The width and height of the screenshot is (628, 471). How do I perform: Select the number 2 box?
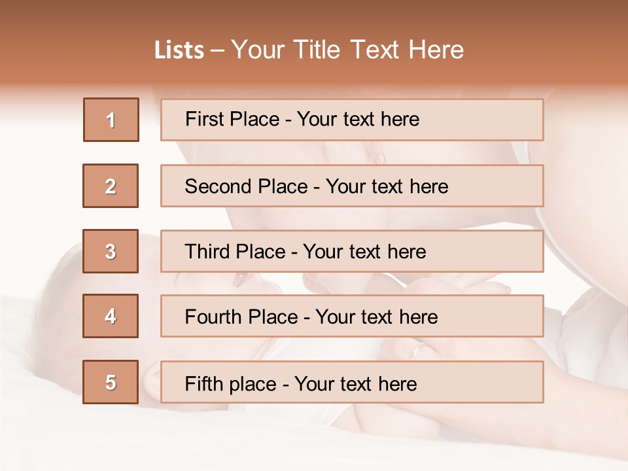[111, 186]
